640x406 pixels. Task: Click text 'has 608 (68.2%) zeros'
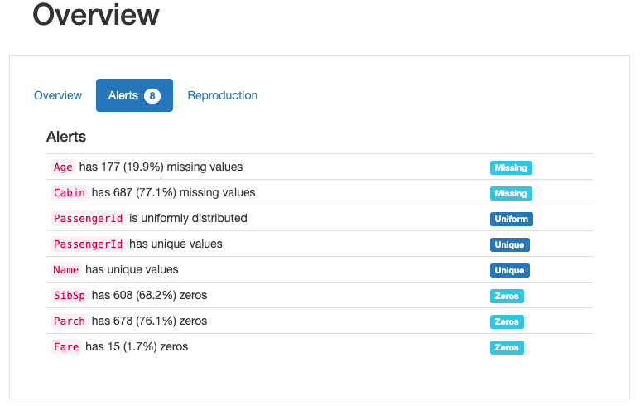tap(149, 295)
